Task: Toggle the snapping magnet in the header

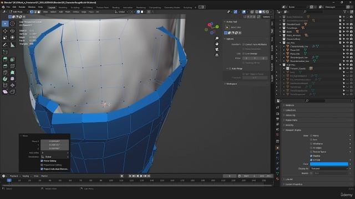Action: point(138,12)
